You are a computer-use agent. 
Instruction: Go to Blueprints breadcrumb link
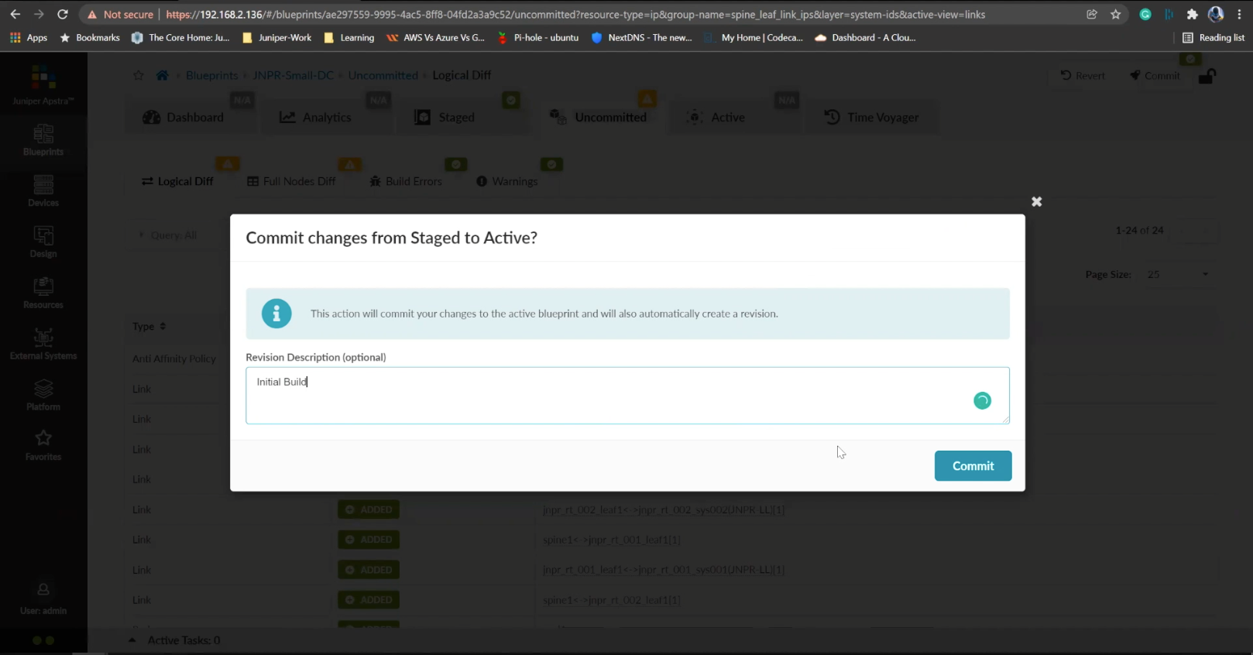pos(212,75)
